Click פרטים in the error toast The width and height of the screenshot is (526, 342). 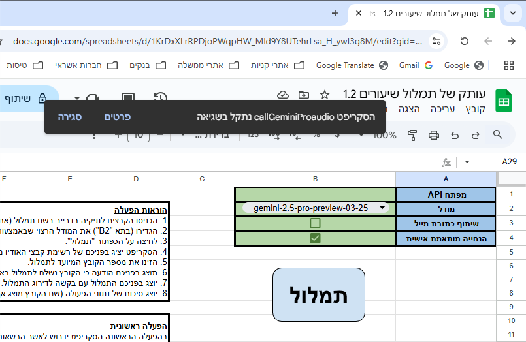[118, 117]
